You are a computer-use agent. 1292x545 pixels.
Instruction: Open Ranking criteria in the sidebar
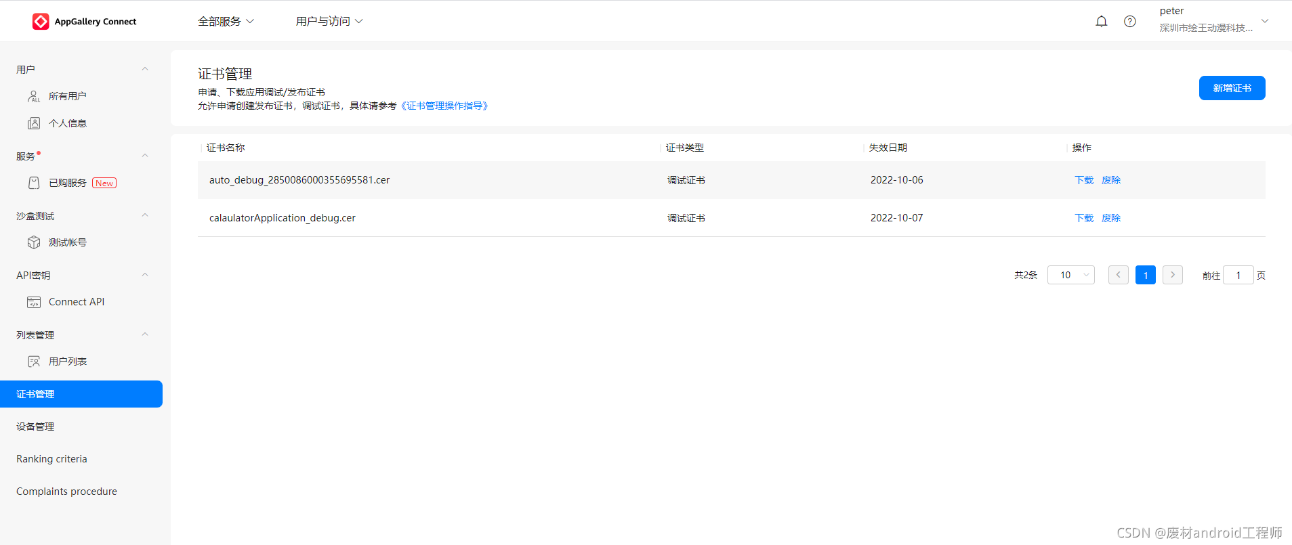coord(51,459)
